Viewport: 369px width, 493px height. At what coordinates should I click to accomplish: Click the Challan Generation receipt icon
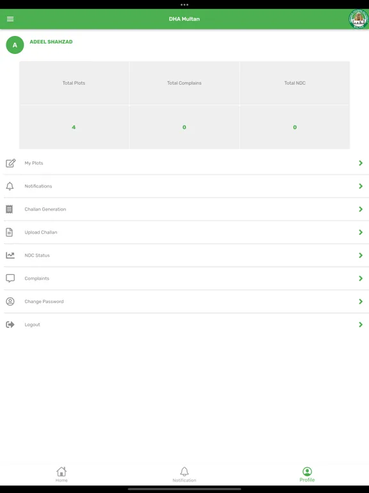pyautogui.click(x=10, y=209)
